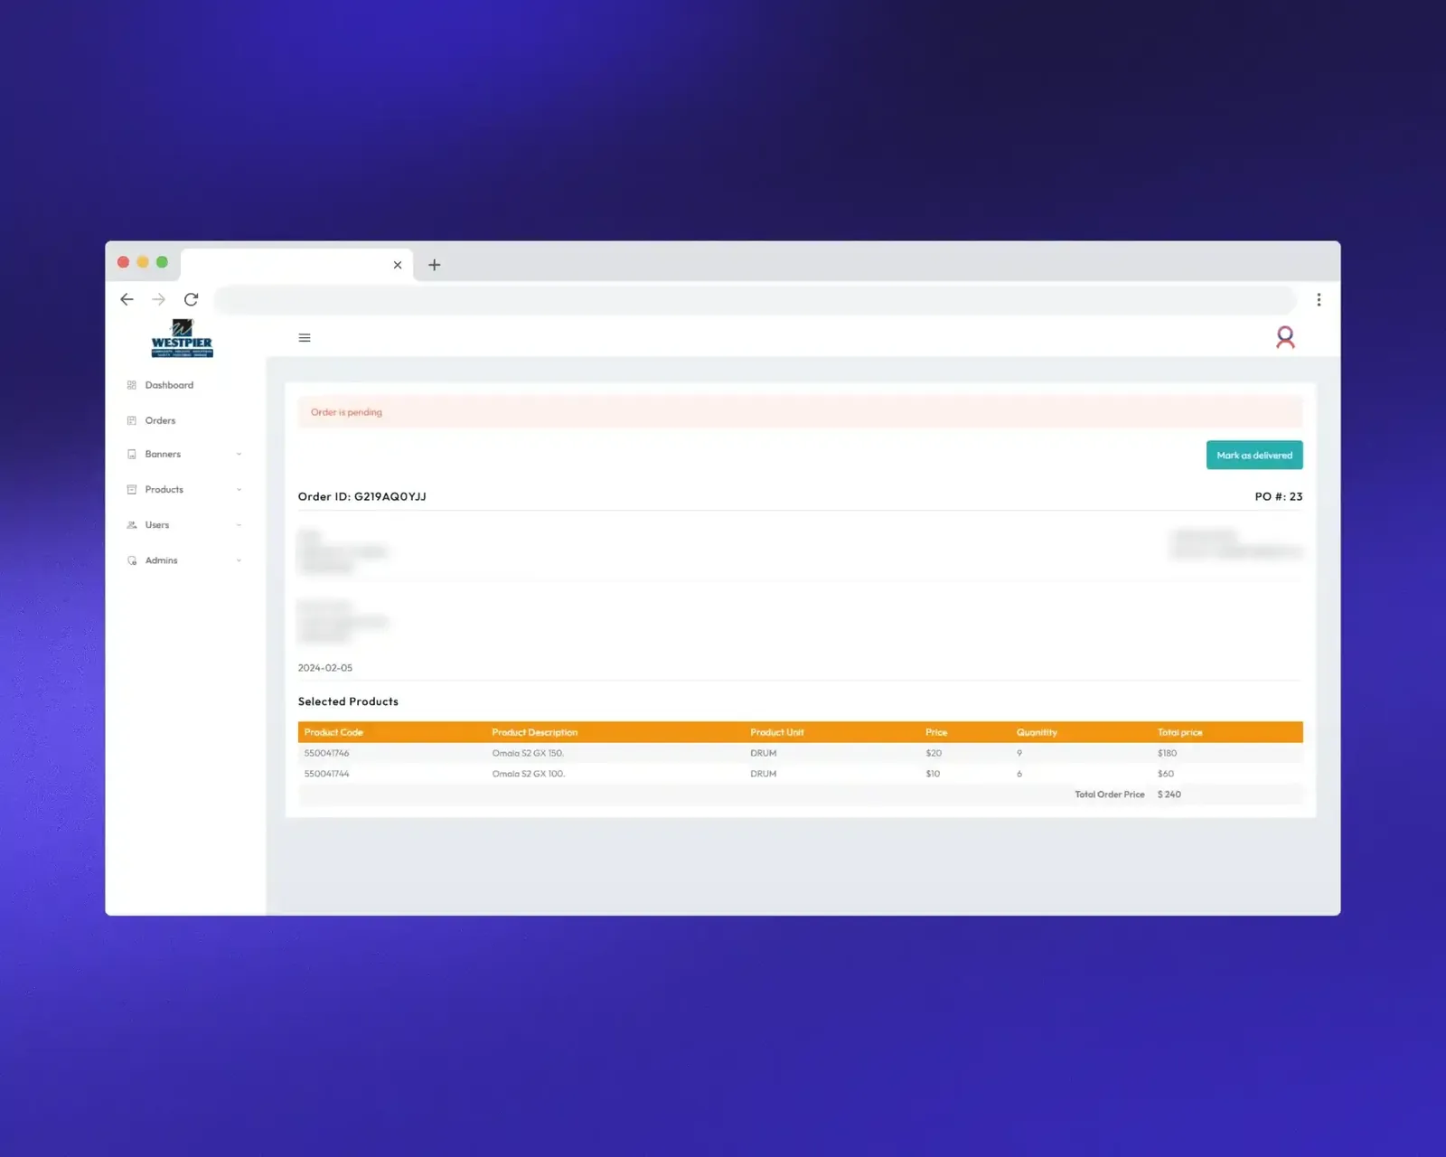Image resolution: width=1446 pixels, height=1157 pixels.
Task: Open the user profile avatar
Action: 1285,337
